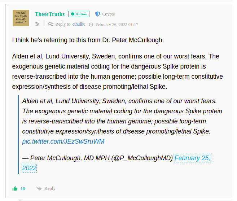Click the curved reply arrow icon
The image size is (237, 201).
(x=39, y=188)
